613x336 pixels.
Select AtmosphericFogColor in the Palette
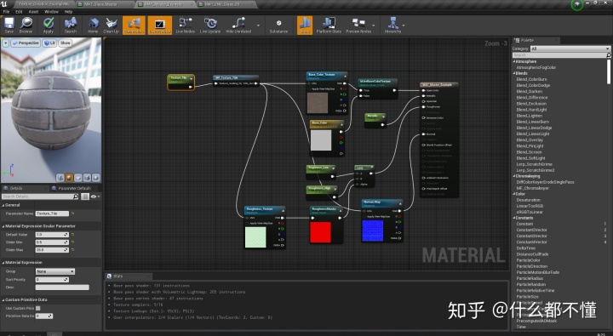click(x=536, y=67)
